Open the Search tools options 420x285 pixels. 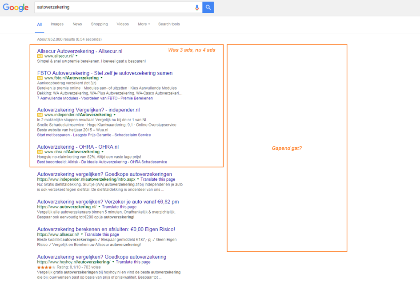[169, 24]
